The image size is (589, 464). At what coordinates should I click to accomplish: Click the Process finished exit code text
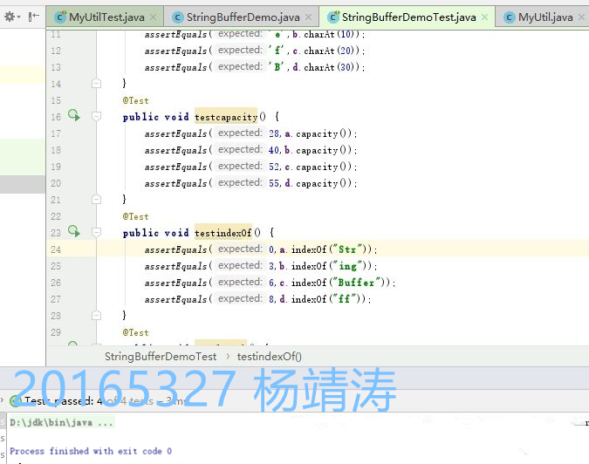click(x=91, y=451)
